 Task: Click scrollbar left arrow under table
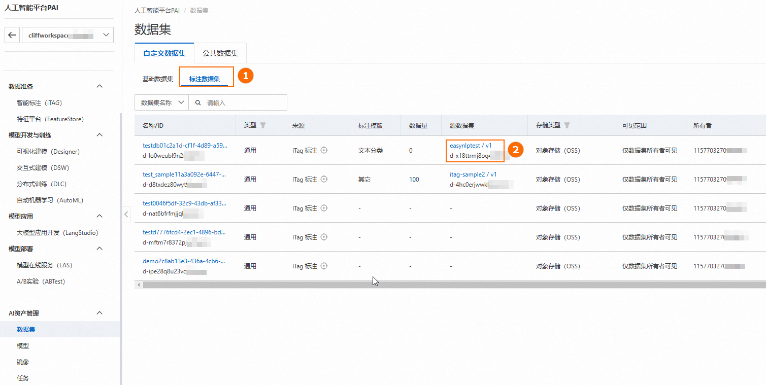[x=138, y=285]
